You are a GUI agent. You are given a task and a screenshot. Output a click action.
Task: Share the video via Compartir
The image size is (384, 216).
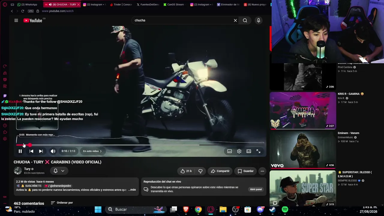(x=220, y=171)
